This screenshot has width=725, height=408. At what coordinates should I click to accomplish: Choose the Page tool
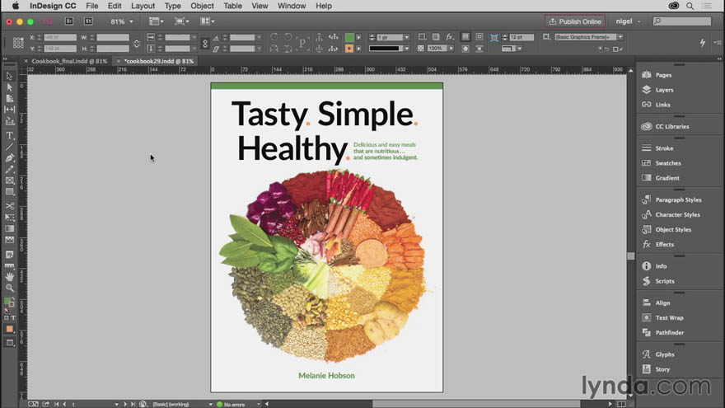tap(10, 98)
